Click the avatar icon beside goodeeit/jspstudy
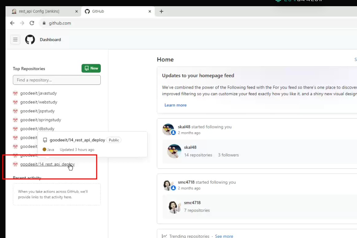Viewport: 357px width, 238px height. point(15,111)
